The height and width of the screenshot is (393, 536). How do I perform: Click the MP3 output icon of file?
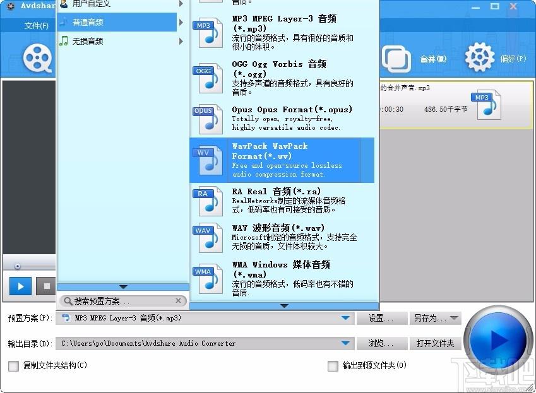pyautogui.click(x=486, y=105)
